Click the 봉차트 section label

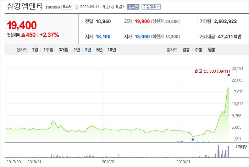click(x=172, y=50)
